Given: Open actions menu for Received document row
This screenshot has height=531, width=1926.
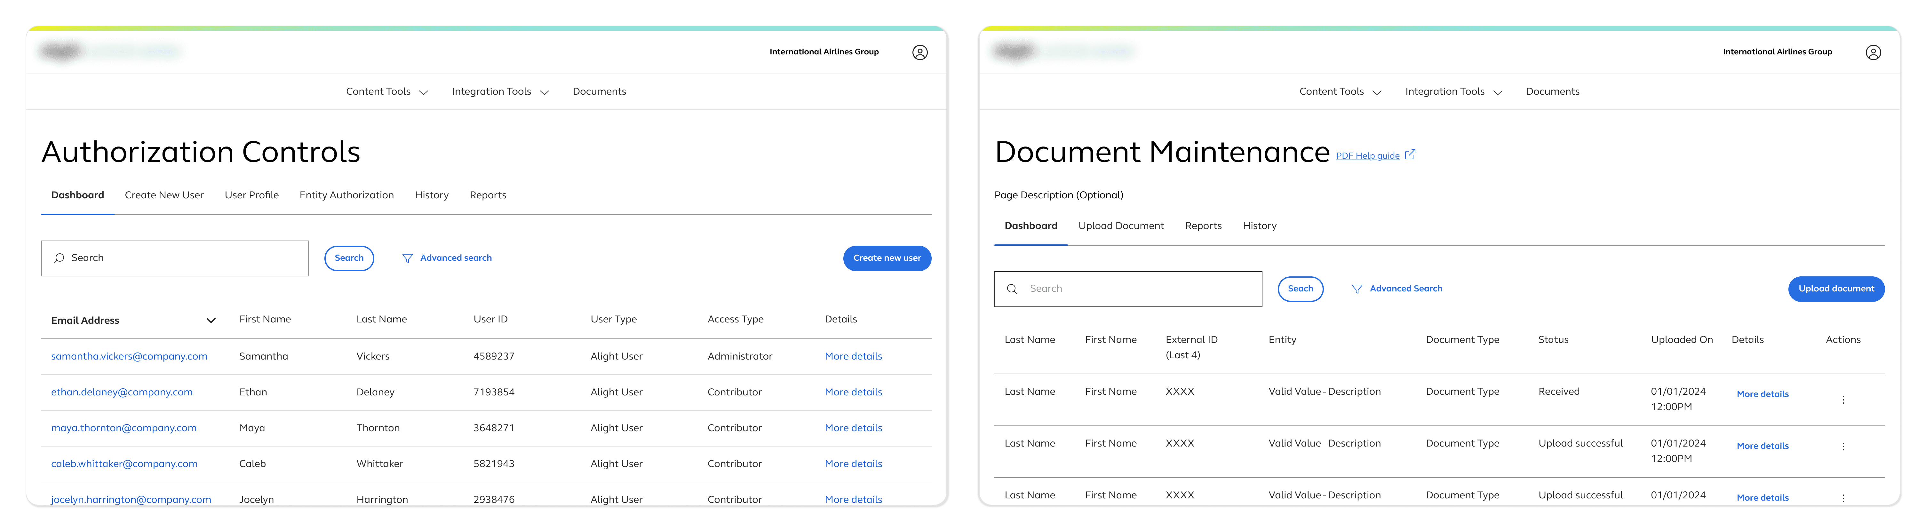Looking at the screenshot, I should pos(1843,400).
